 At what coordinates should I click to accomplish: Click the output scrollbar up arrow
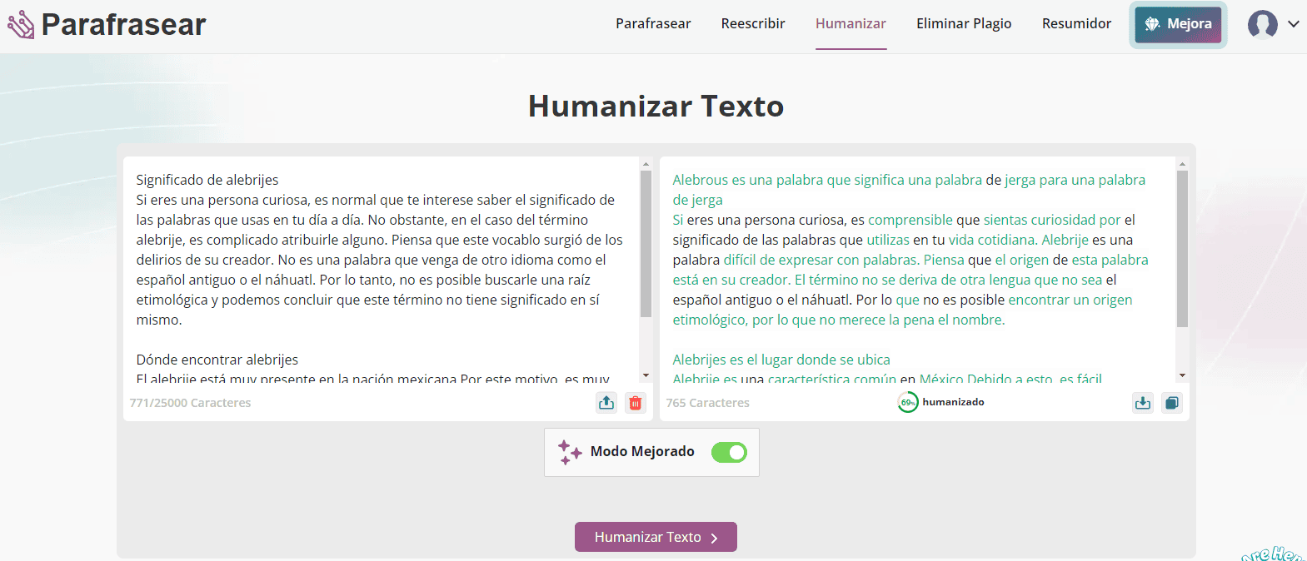tap(1182, 164)
